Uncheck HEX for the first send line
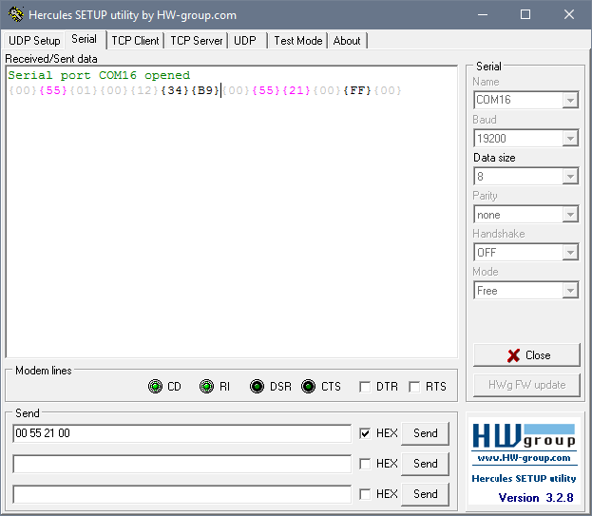This screenshot has width=592, height=516. click(365, 433)
